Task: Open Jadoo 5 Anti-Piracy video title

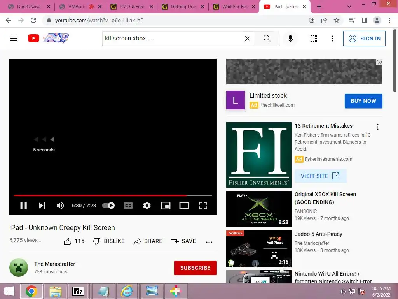Action: [318, 234]
